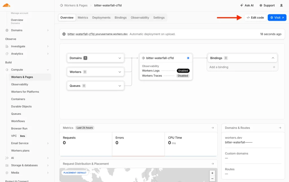The width and height of the screenshot is (289, 182).
Task: Open the user account icon
Action: pyautogui.click(x=281, y=5)
